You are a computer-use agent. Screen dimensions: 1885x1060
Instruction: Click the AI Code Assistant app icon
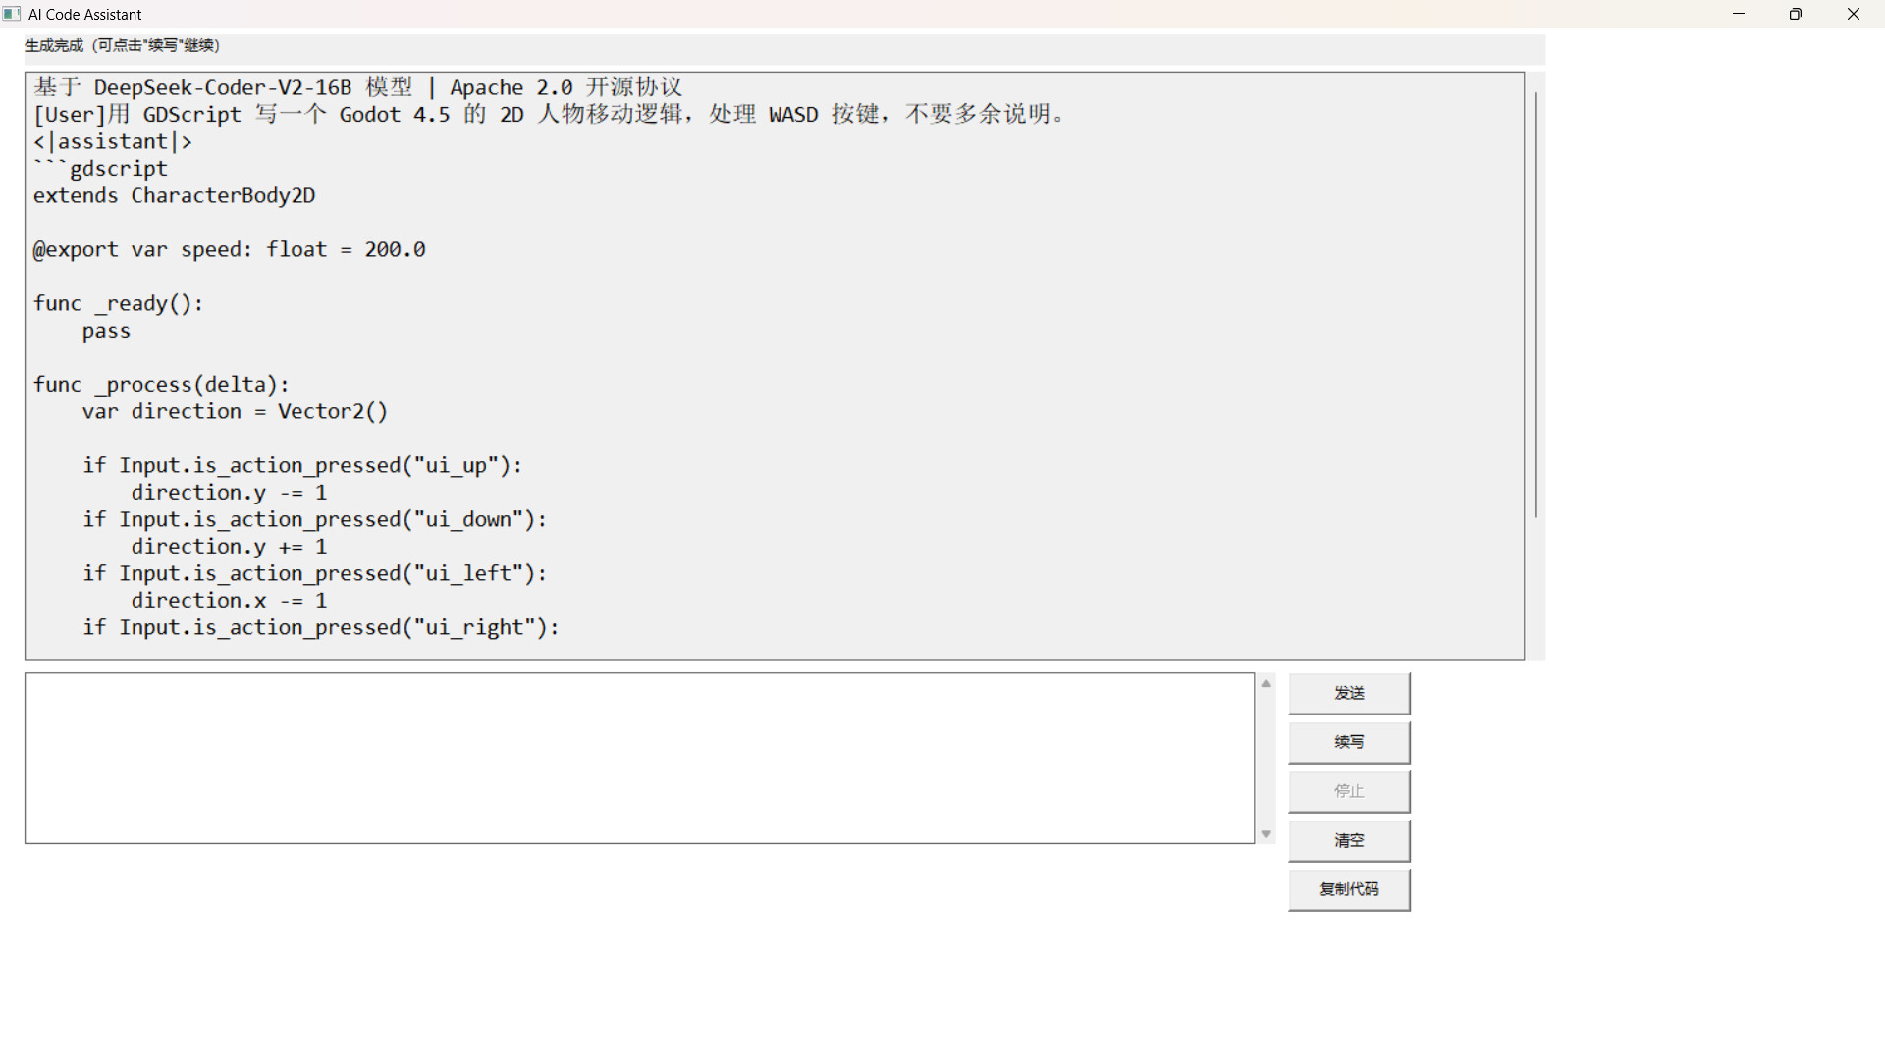[x=11, y=14]
